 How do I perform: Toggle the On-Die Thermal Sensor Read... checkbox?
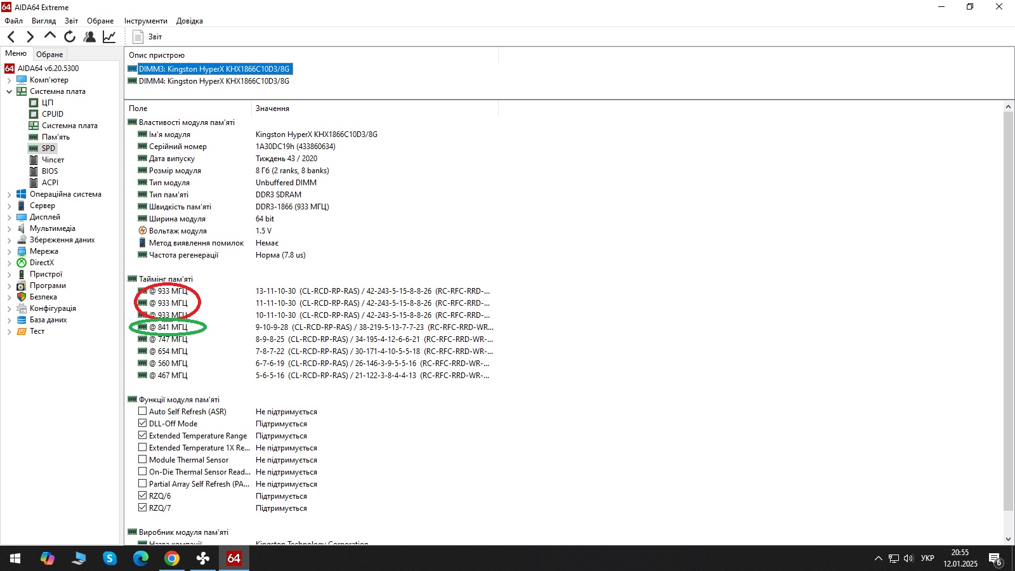143,472
